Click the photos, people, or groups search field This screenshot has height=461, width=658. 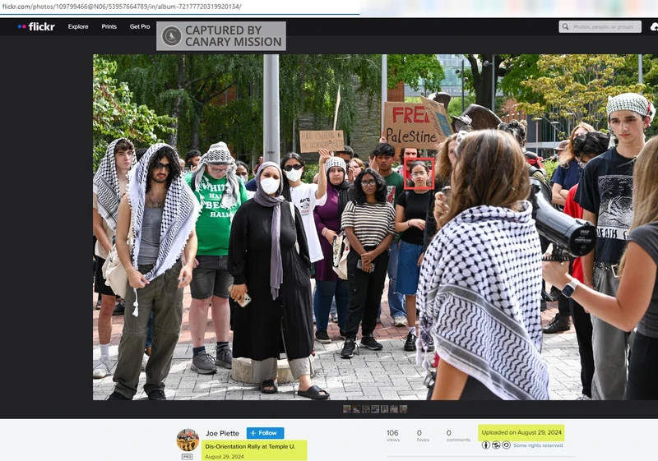click(605, 26)
